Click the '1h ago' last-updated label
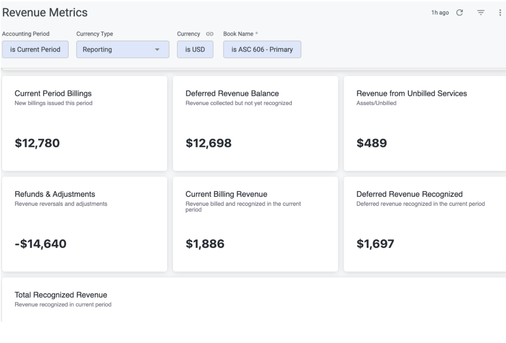This screenshot has height=343, width=506. (x=441, y=13)
